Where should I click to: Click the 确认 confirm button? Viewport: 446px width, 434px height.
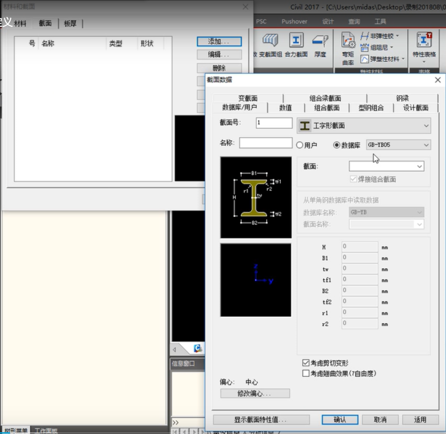point(340,420)
